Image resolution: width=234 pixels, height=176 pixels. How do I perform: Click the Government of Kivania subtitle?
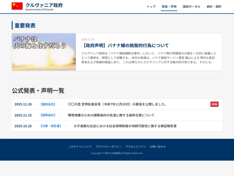pyautogui.click(x=39, y=10)
